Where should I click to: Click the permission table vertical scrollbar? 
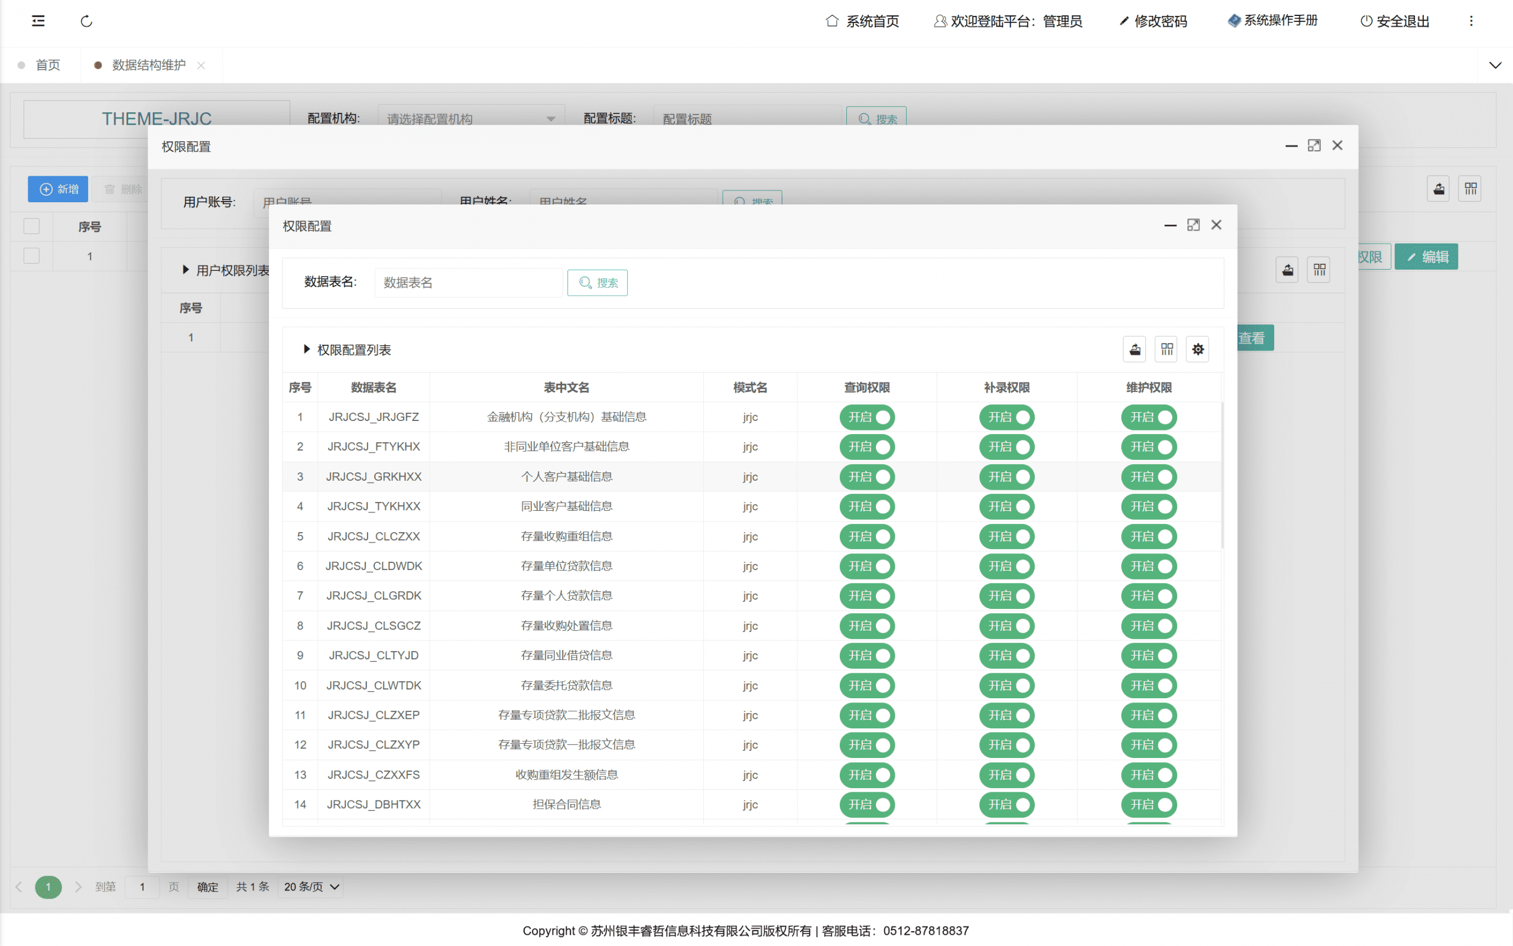(x=1222, y=475)
